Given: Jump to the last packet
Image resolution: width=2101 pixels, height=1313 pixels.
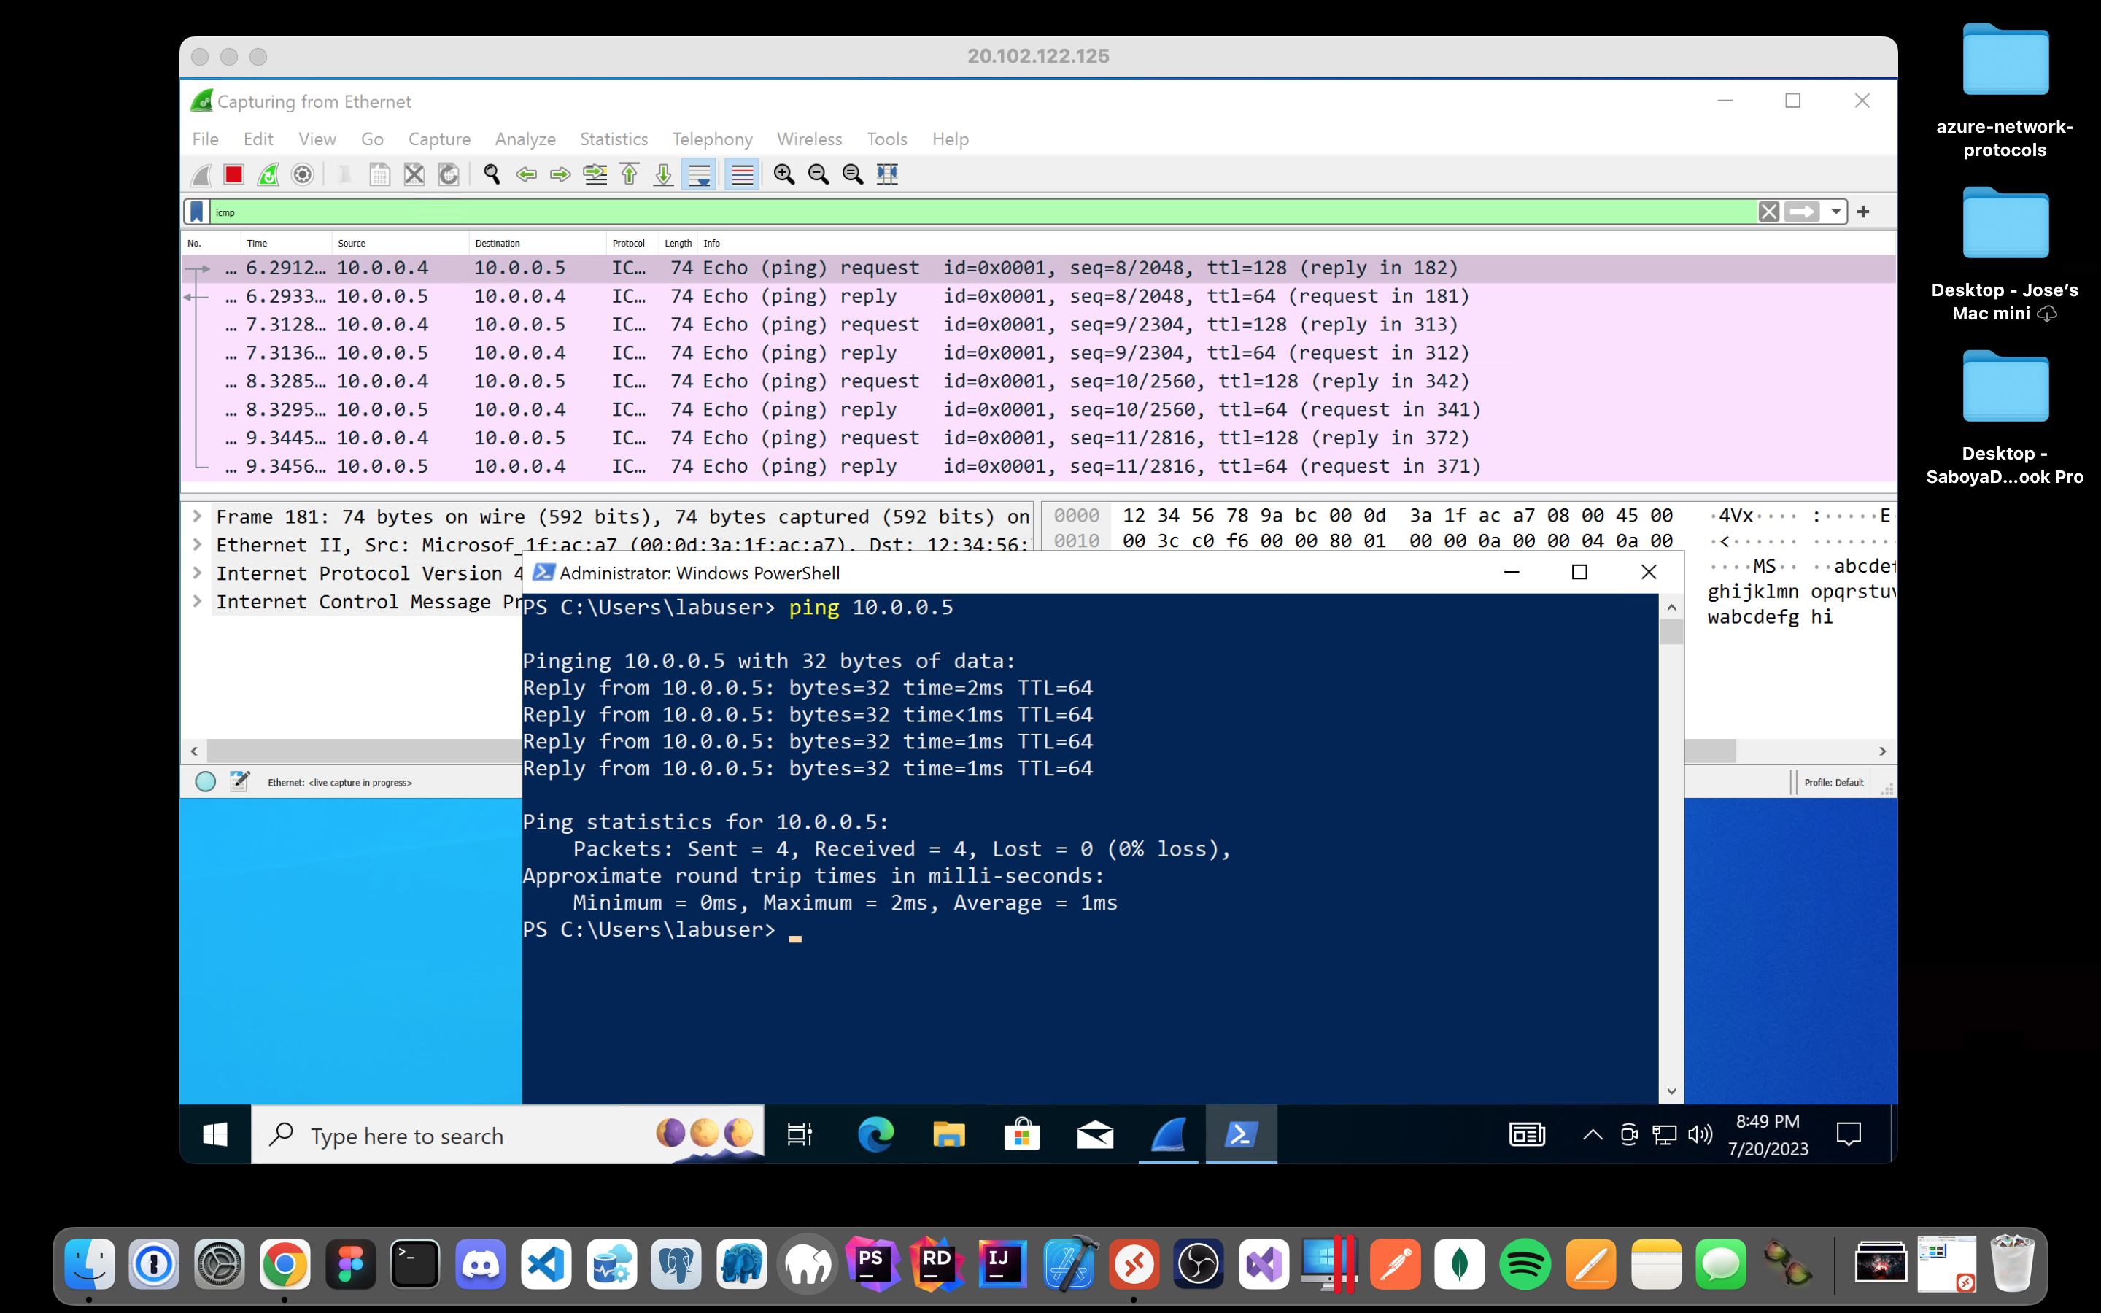Looking at the screenshot, I should pyautogui.click(x=663, y=174).
